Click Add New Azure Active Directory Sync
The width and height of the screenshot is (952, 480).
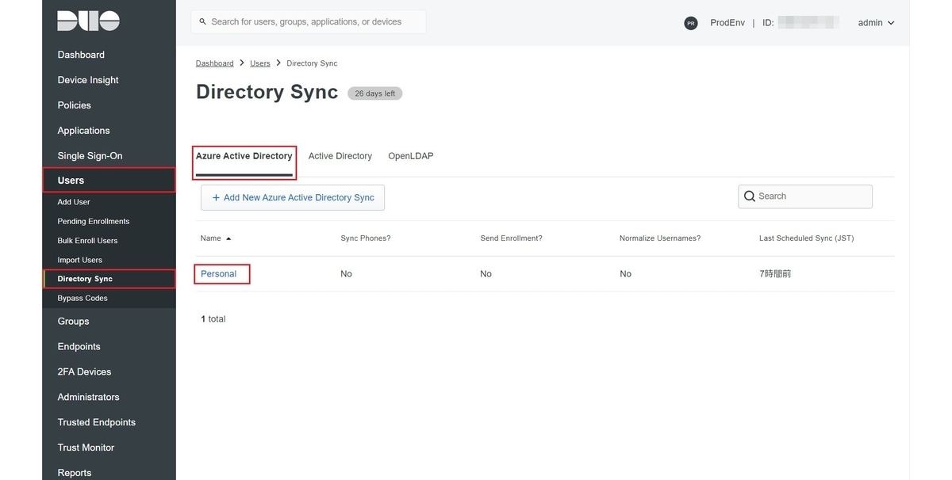(x=293, y=198)
